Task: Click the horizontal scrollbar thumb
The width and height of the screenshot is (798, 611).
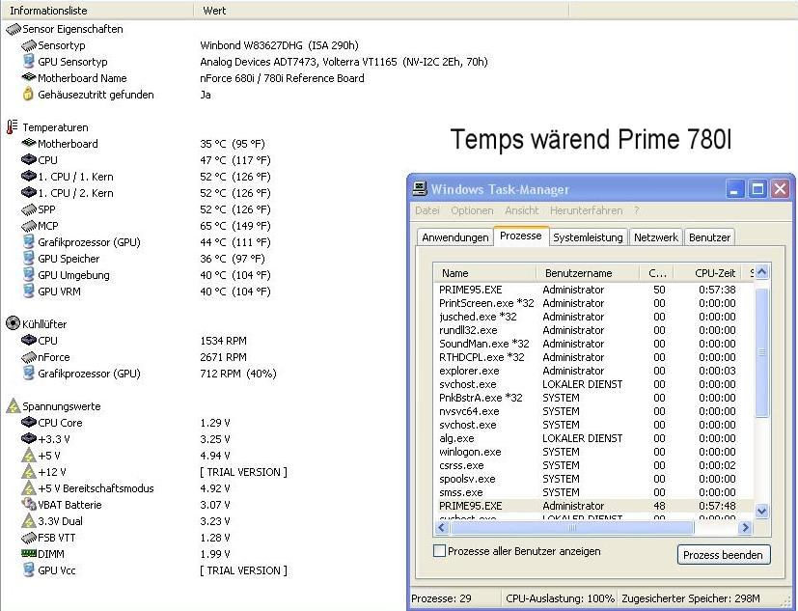Action: tap(572, 527)
